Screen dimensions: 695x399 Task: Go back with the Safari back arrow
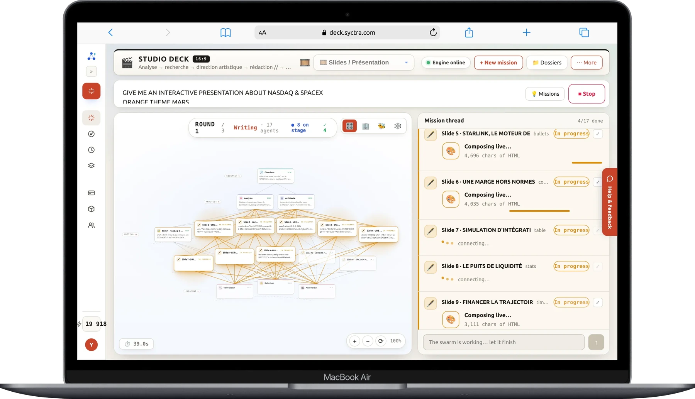(x=110, y=32)
